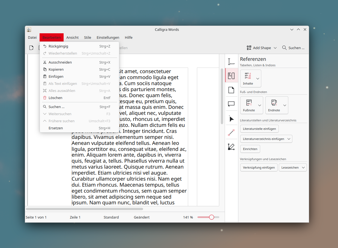Open the Lesezeichen dropdown
The width and height of the screenshot is (338, 248).
click(x=293, y=168)
